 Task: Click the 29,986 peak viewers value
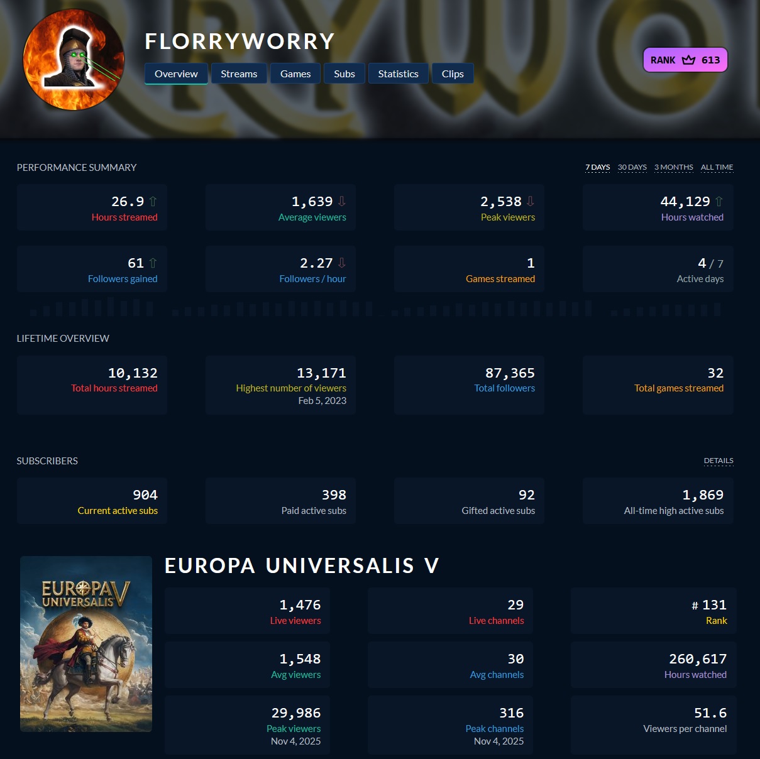[296, 713]
